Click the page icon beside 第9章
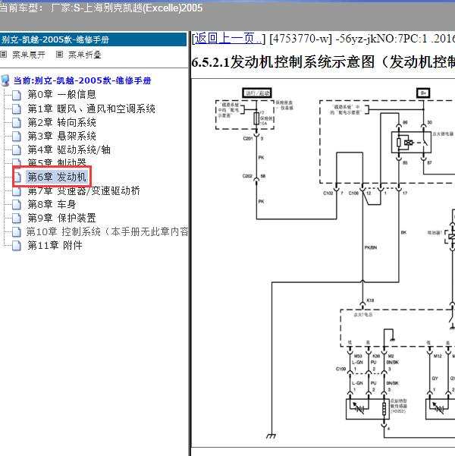The width and height of the screenshot is (455, 456). pos(17,218)
